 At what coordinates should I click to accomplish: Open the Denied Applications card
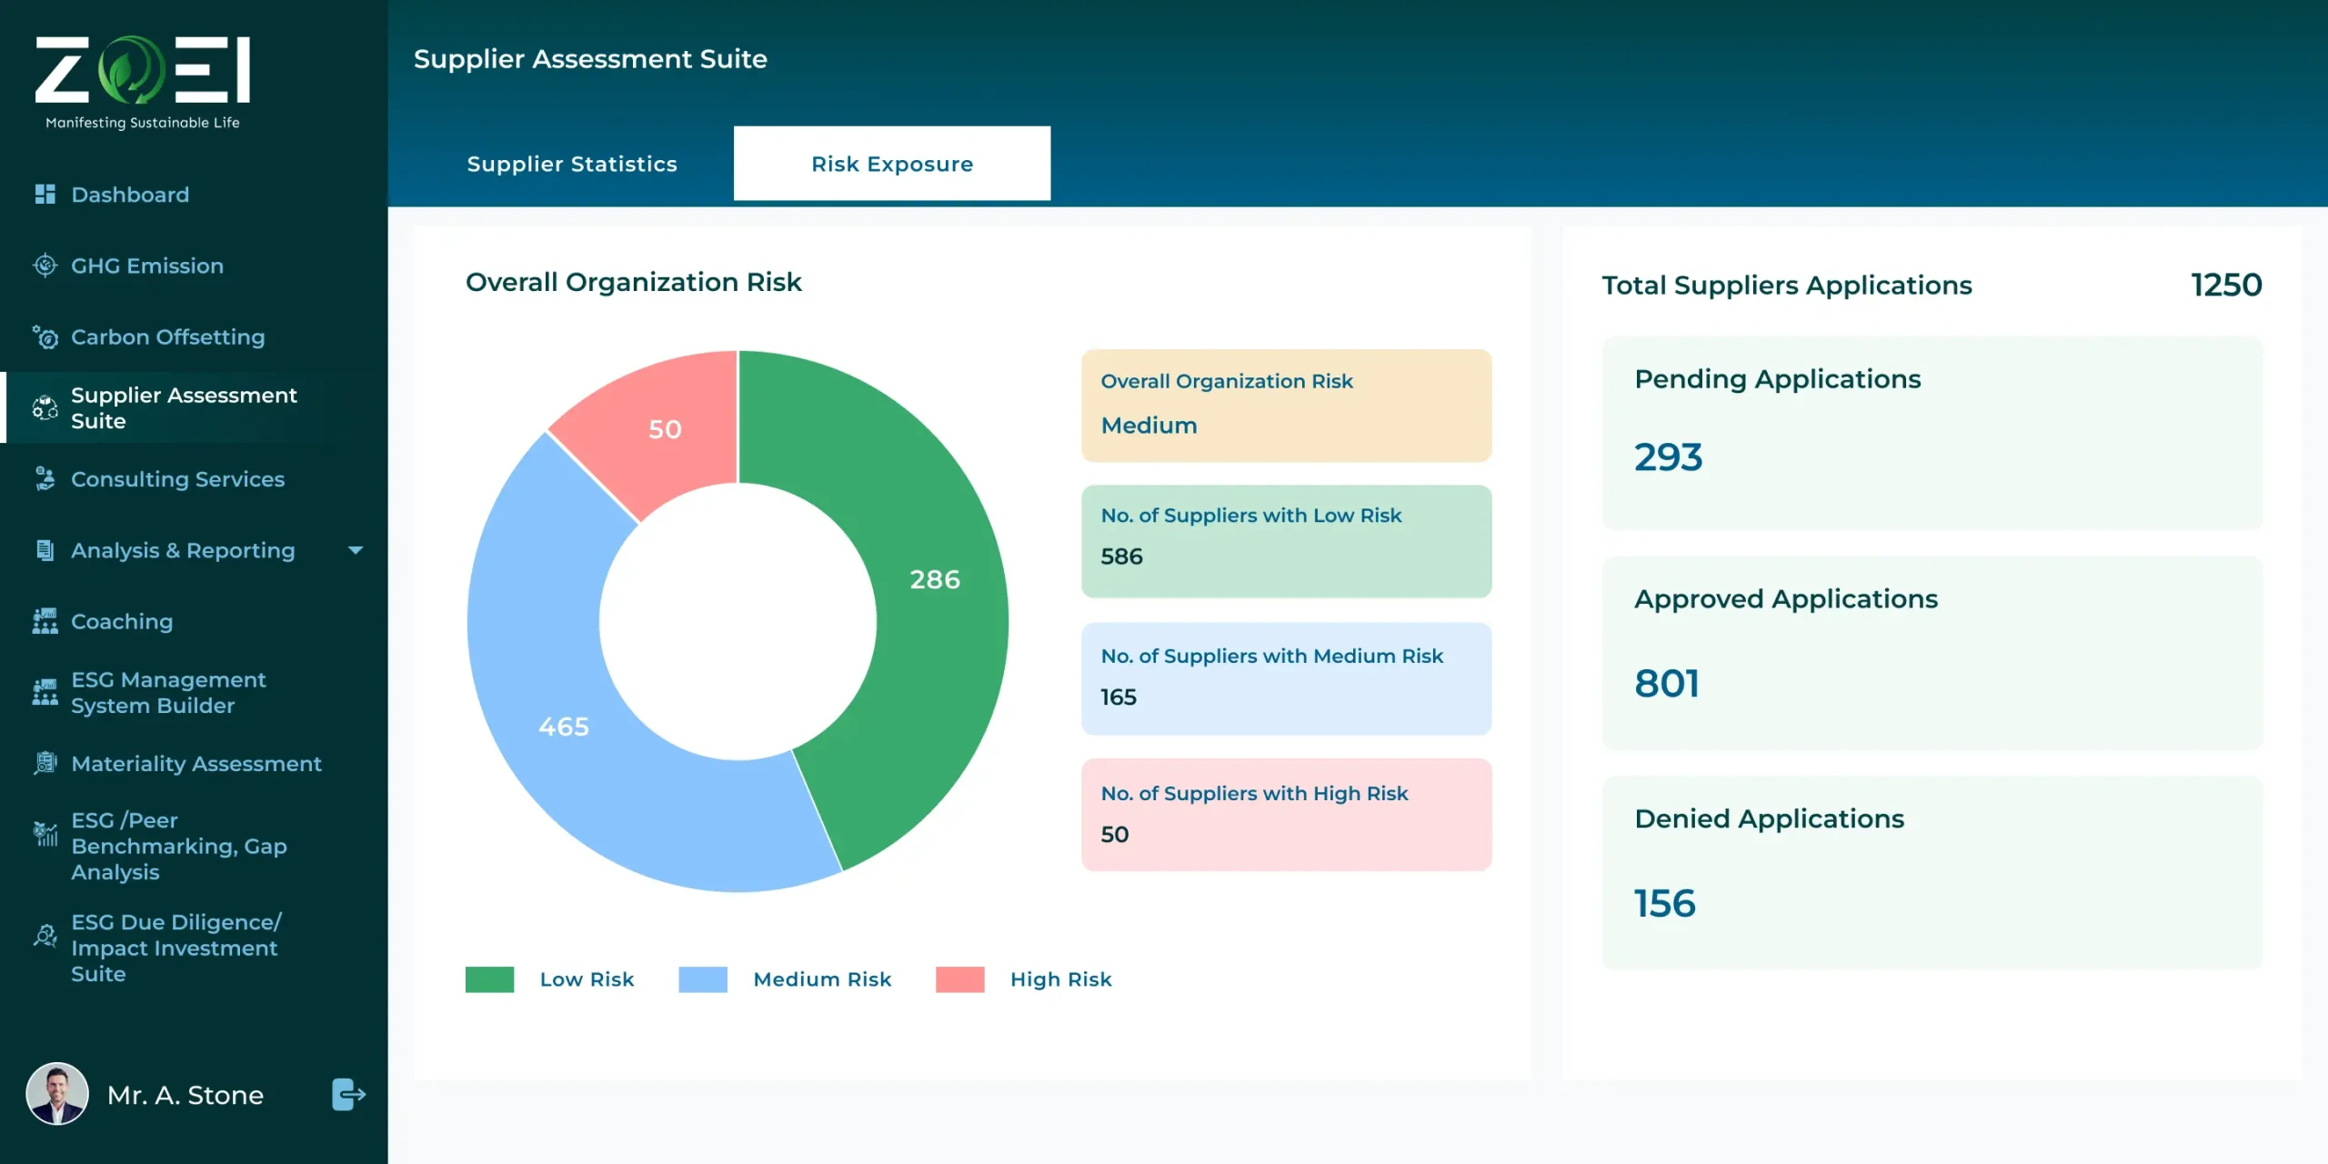point(1932,871)
